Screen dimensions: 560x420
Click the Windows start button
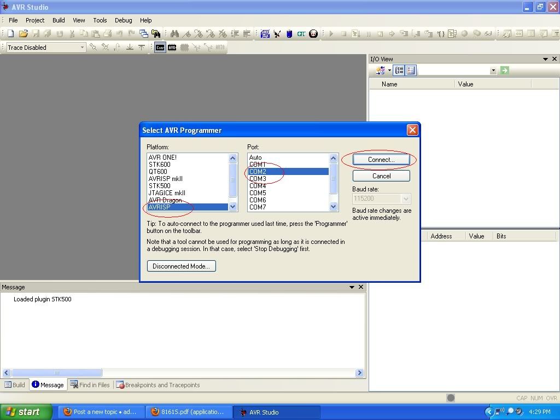click(26, 412)
